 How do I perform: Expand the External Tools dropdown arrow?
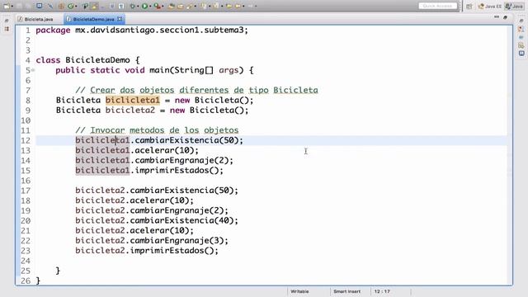tap(163, 6)
